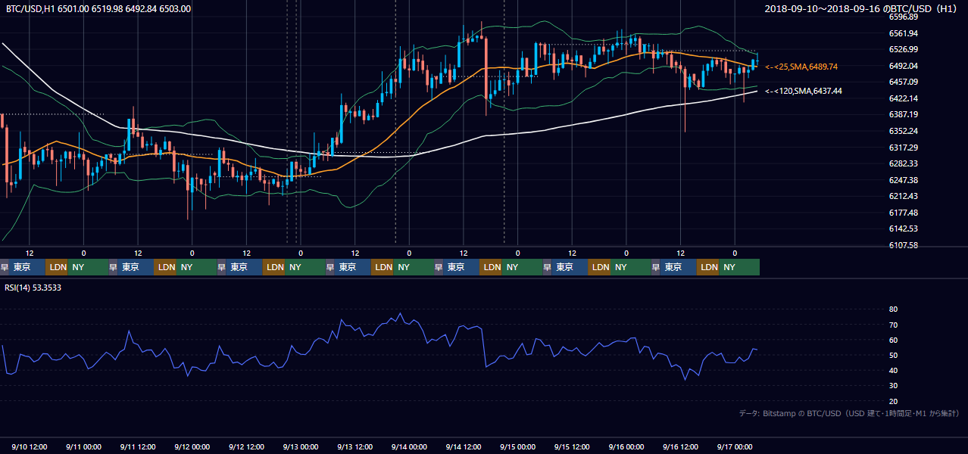Click price axis value 6457.09
The height and width of the screenshot is (454, 968).
click(904, 82)
